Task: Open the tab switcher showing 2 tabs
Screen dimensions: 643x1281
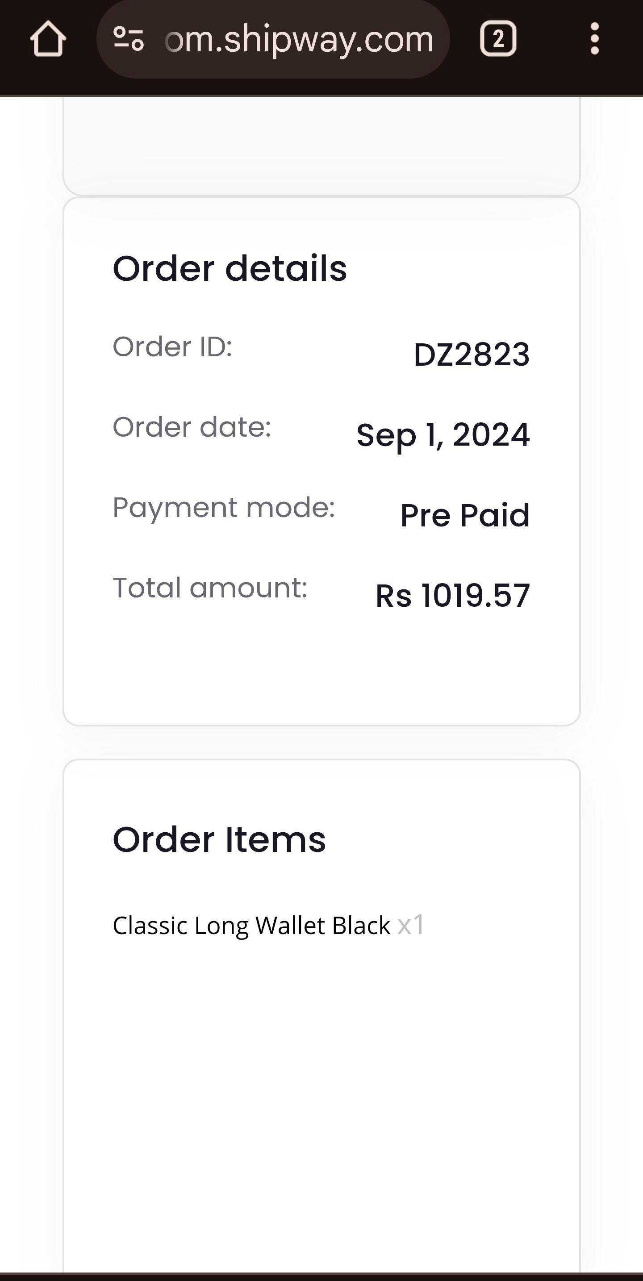Action: click(x=498, y=39)
